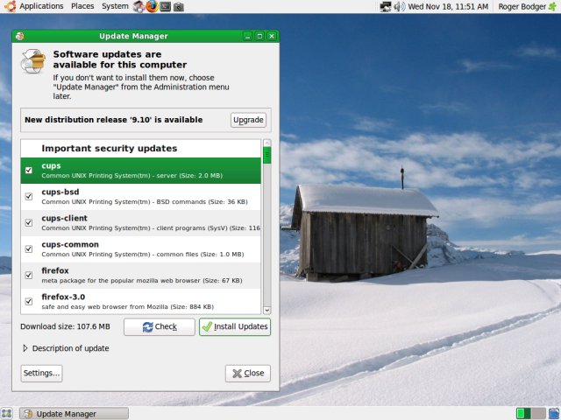561x420 pixels.
Task: Uncheck the firefox meta package update
Action: point(29,275)
